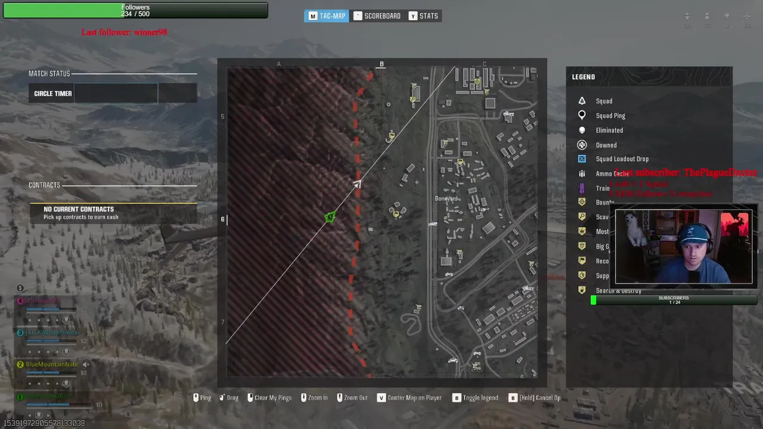The width and height of the screenshot is (763, 429).
Task: Click the Boneyard location label on map
Action: (x=446, y=199)
